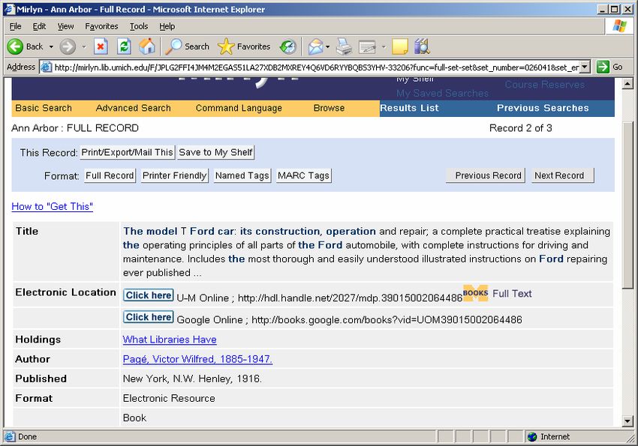Image resolution: width=638 pixels, height=446 pixels.
Task: Click the M Books Full Text logo
Action: (475, 293)
